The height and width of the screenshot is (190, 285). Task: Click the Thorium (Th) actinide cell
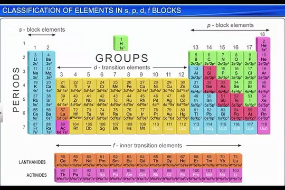pyautogui.click(x=62, y=175)
